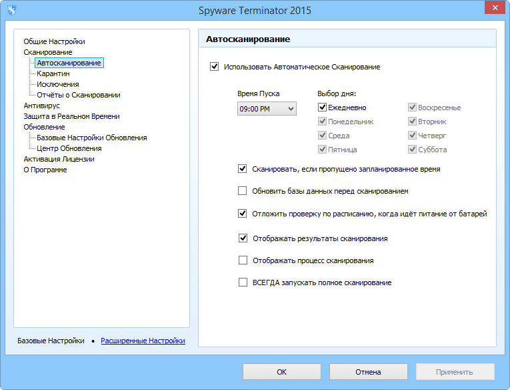The height and width of the screenshot is (390, 510).
Task: Toggle the Четверг checkbox
Action: pos(412,135)
